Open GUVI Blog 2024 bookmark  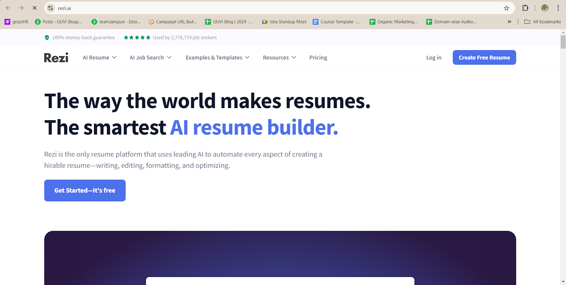(x=229, y=22)
